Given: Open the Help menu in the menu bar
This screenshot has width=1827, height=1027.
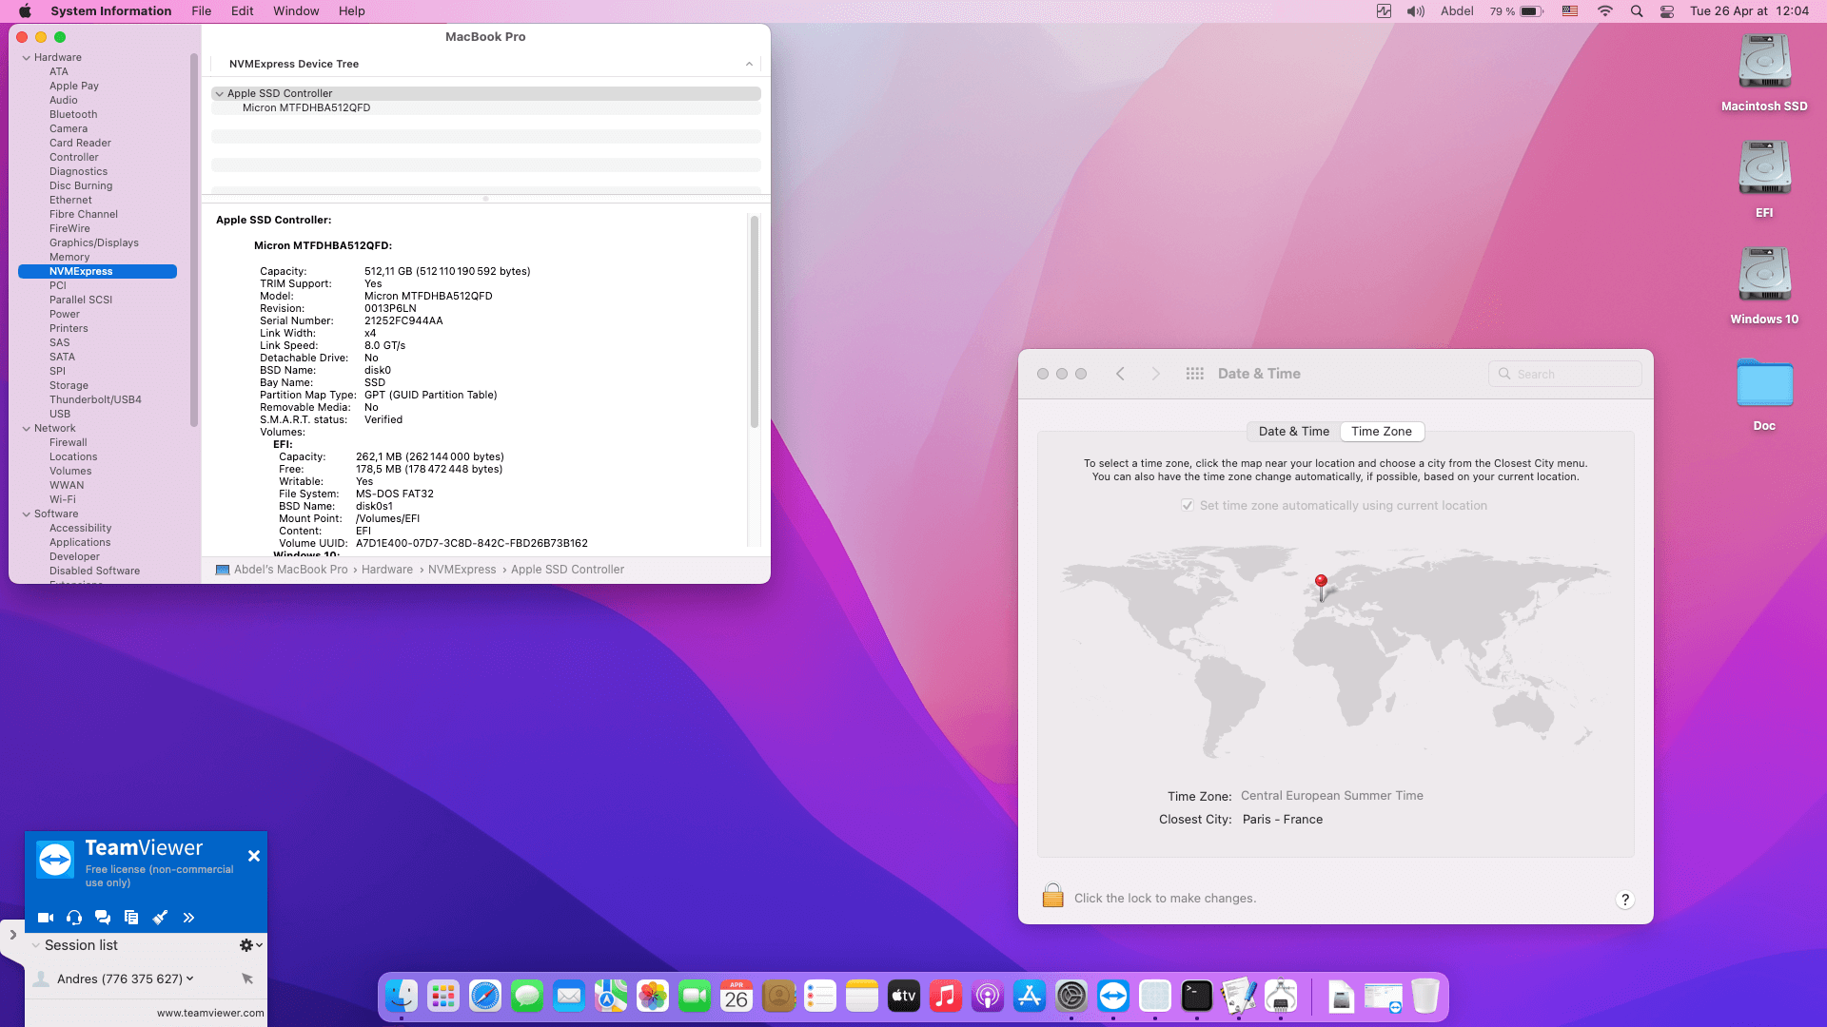Looking at the screenshot, I should [x=351, y=11].
